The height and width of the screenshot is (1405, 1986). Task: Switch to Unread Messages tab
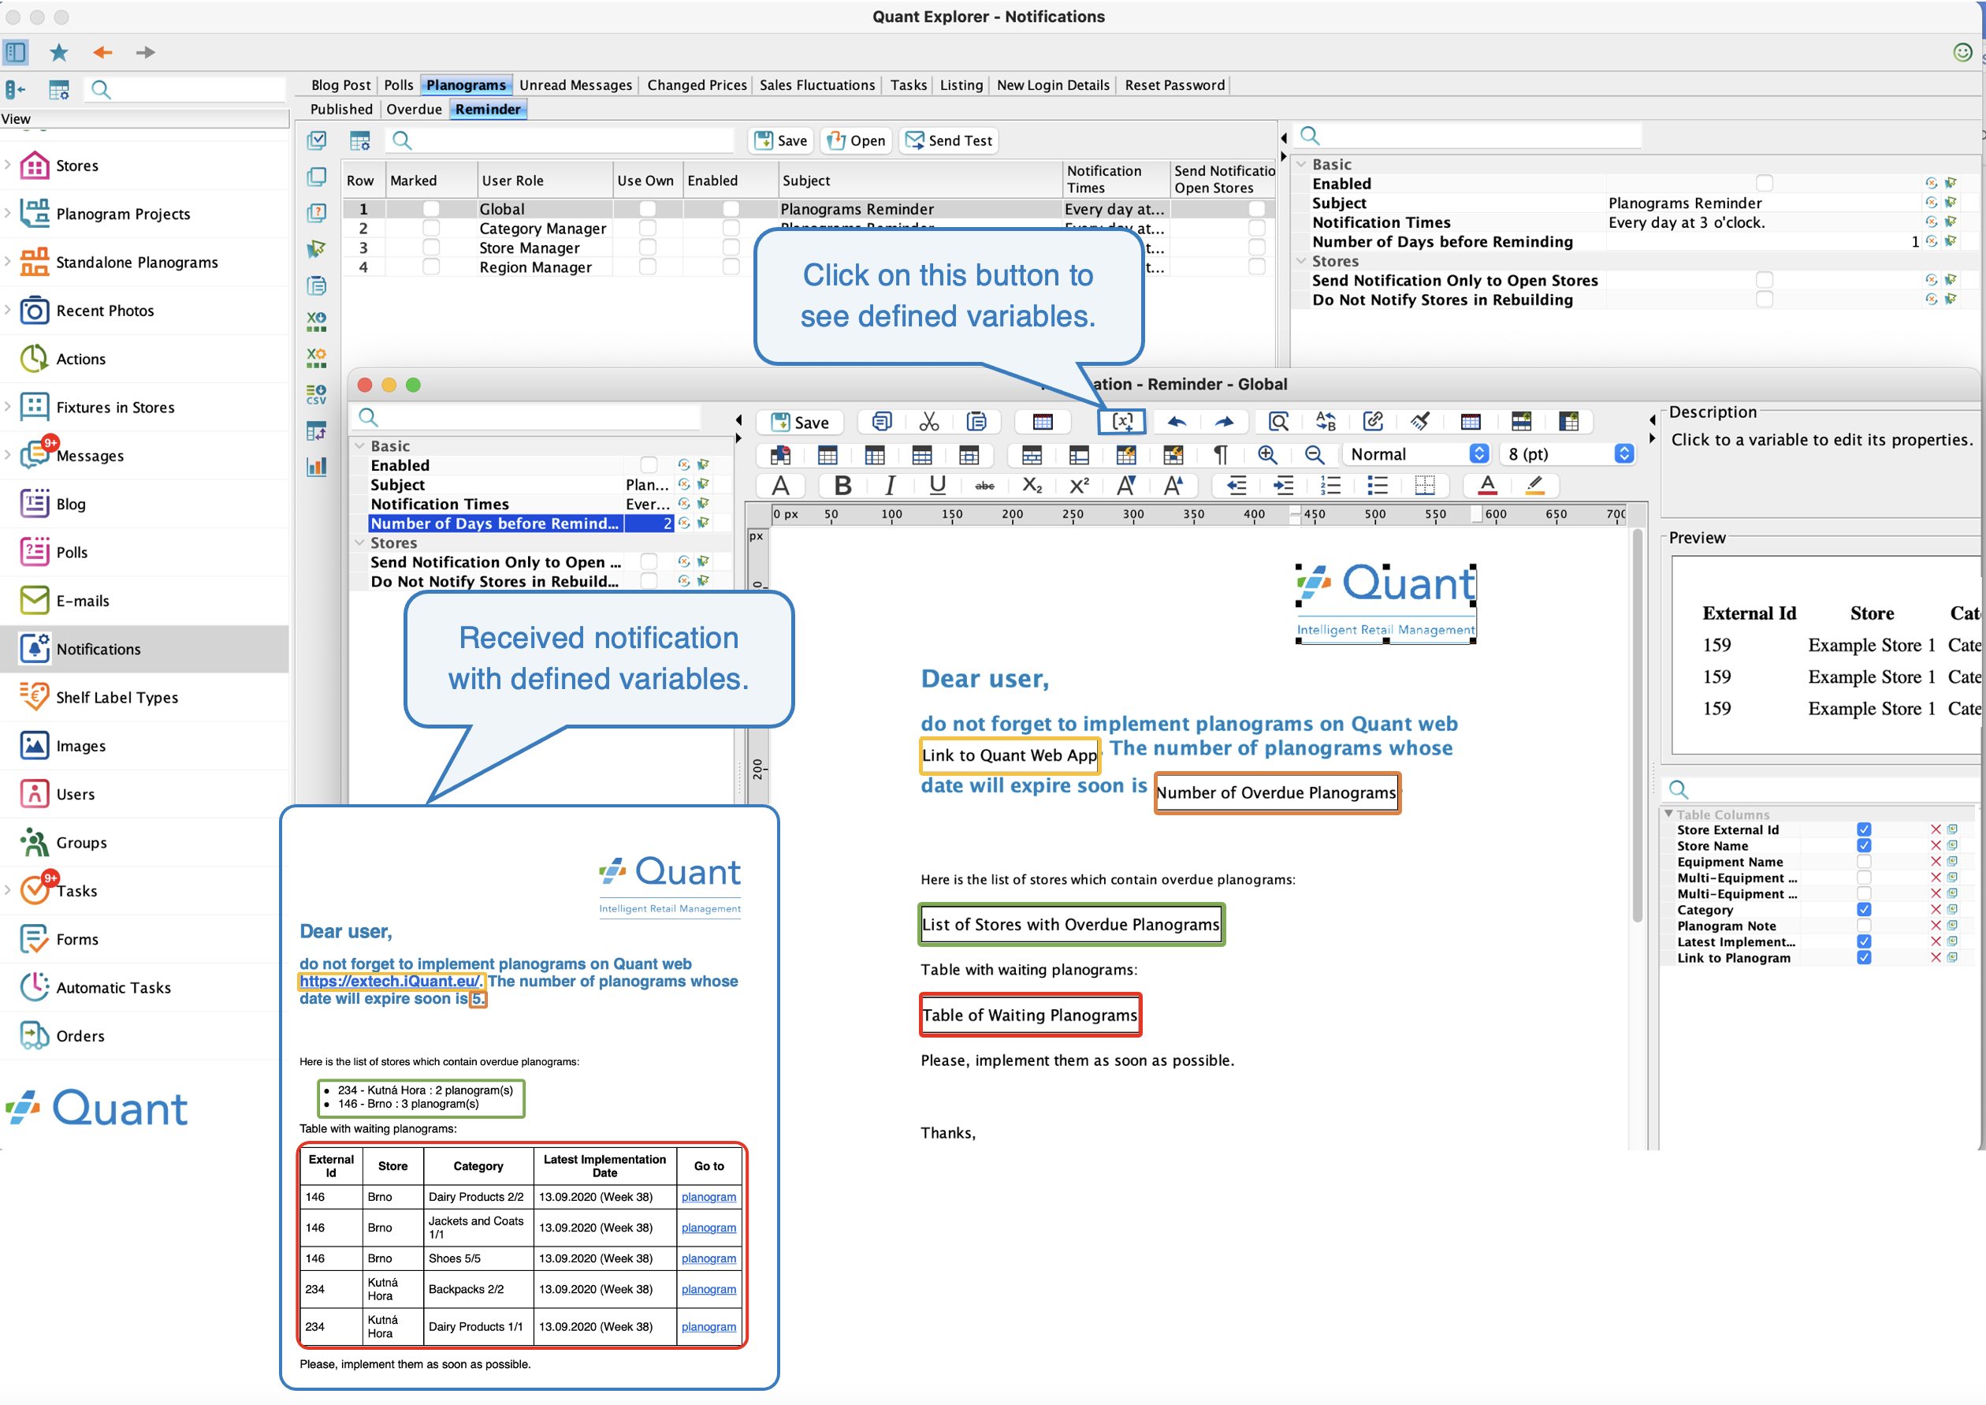tap(575, 85)
